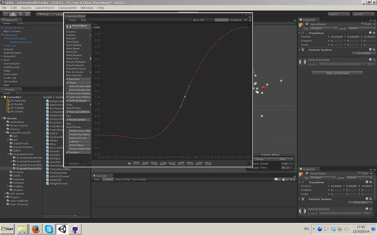Screen dimensions: 377x235
Task: Disable the Emission module checkbox
Action: (x=67, y=79)
